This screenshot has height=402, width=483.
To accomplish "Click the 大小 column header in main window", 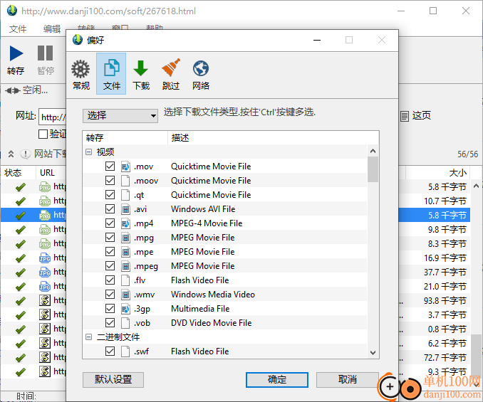I will click(437, 173).
